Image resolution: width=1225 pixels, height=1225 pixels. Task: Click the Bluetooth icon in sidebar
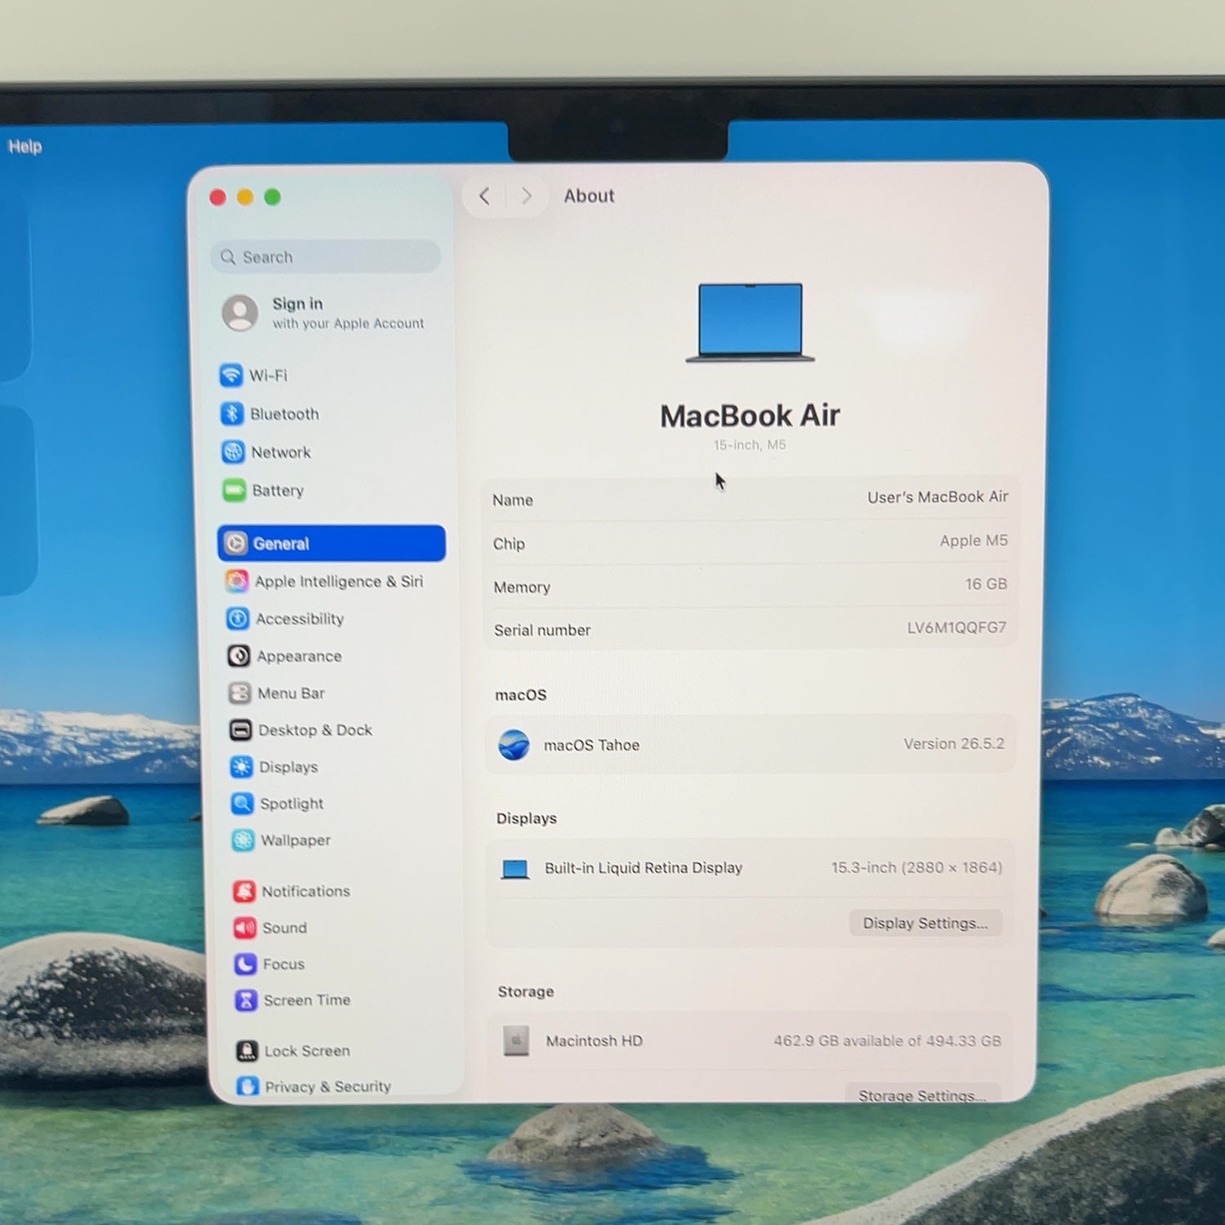coord(232,413)
